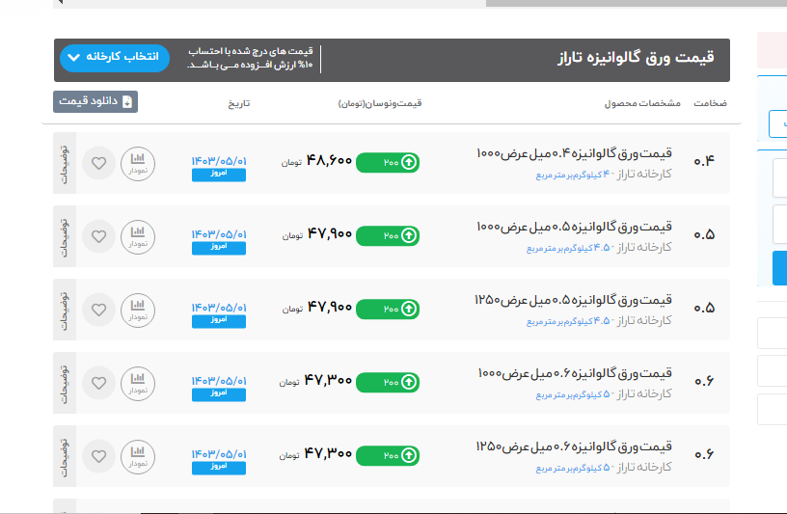787x514 pixels.
Task: Open توضیحات tab on 0.6 mil width 1250 row
Action: point(65,454)
